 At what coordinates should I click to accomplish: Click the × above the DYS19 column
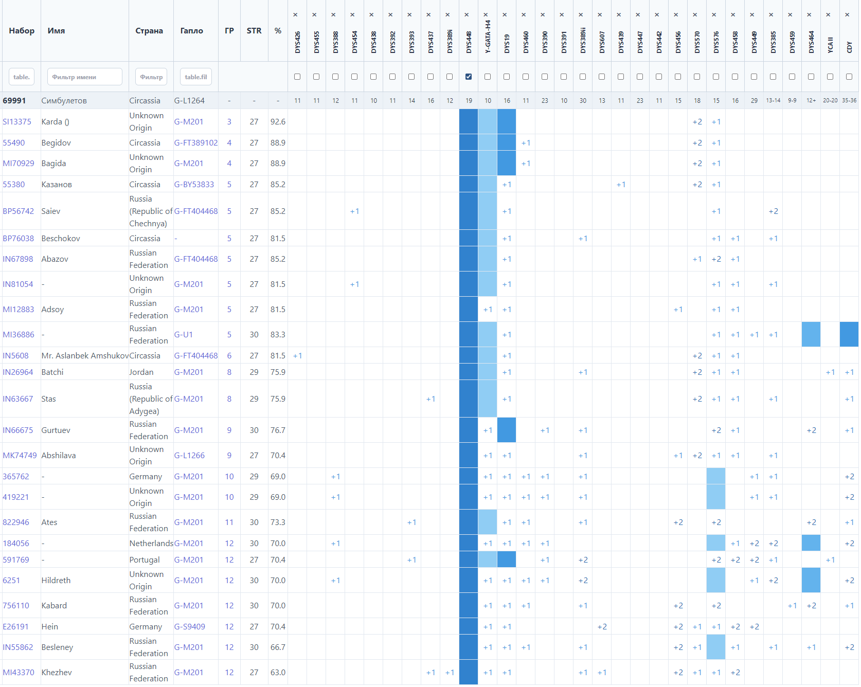click(x=505, y=15)
